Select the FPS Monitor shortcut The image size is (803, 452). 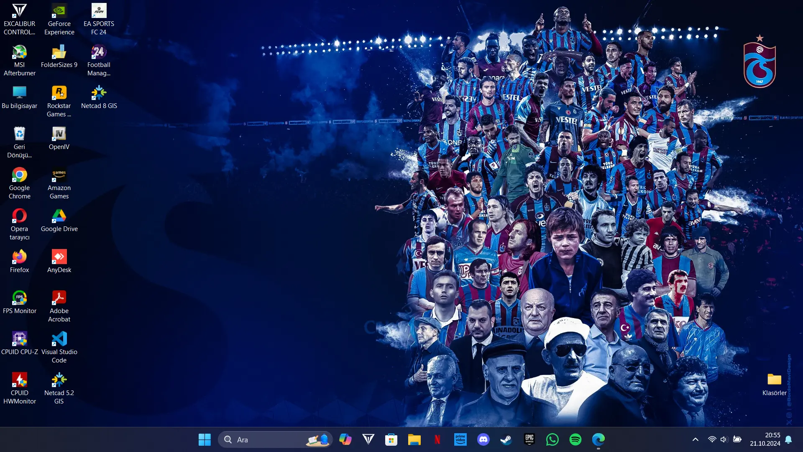point(19,302)
